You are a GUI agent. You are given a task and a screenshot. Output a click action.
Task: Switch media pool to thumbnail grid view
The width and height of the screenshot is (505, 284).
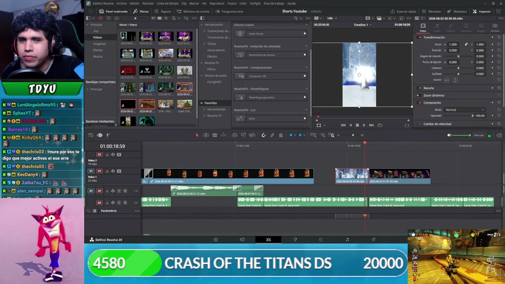click(159, 18)
